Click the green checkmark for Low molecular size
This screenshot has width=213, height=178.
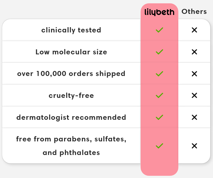(159, 52)
